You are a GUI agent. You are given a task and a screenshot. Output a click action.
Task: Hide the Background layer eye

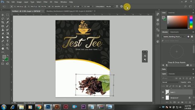coord(163,98)
